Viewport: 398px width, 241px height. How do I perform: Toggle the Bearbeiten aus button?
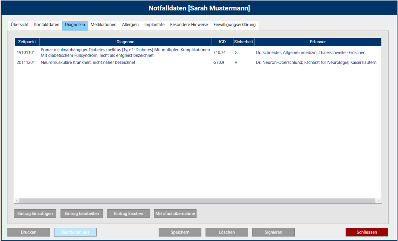[75, 232]
